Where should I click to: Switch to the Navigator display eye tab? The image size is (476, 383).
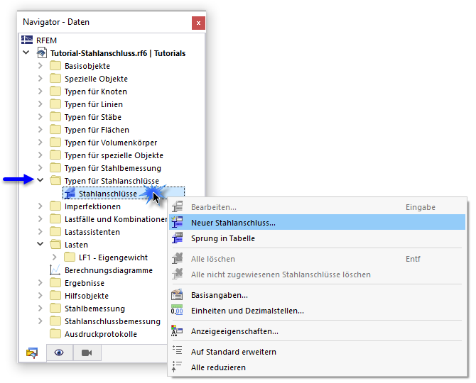(59, 353)
